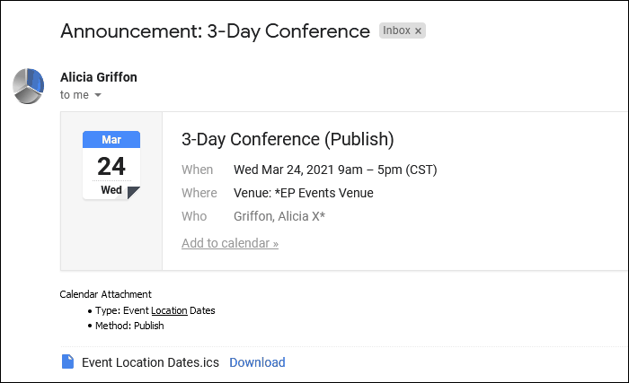Click the 'Method: Publish' bullet line
Viewport: 629px width, 383px height.
(129, 326)
